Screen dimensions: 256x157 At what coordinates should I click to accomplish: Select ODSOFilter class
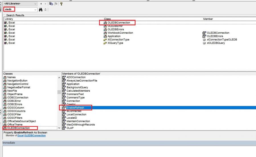coord(14,114)
